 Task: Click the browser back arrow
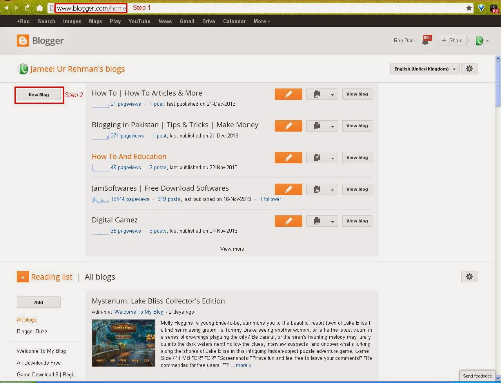[6, 7]
